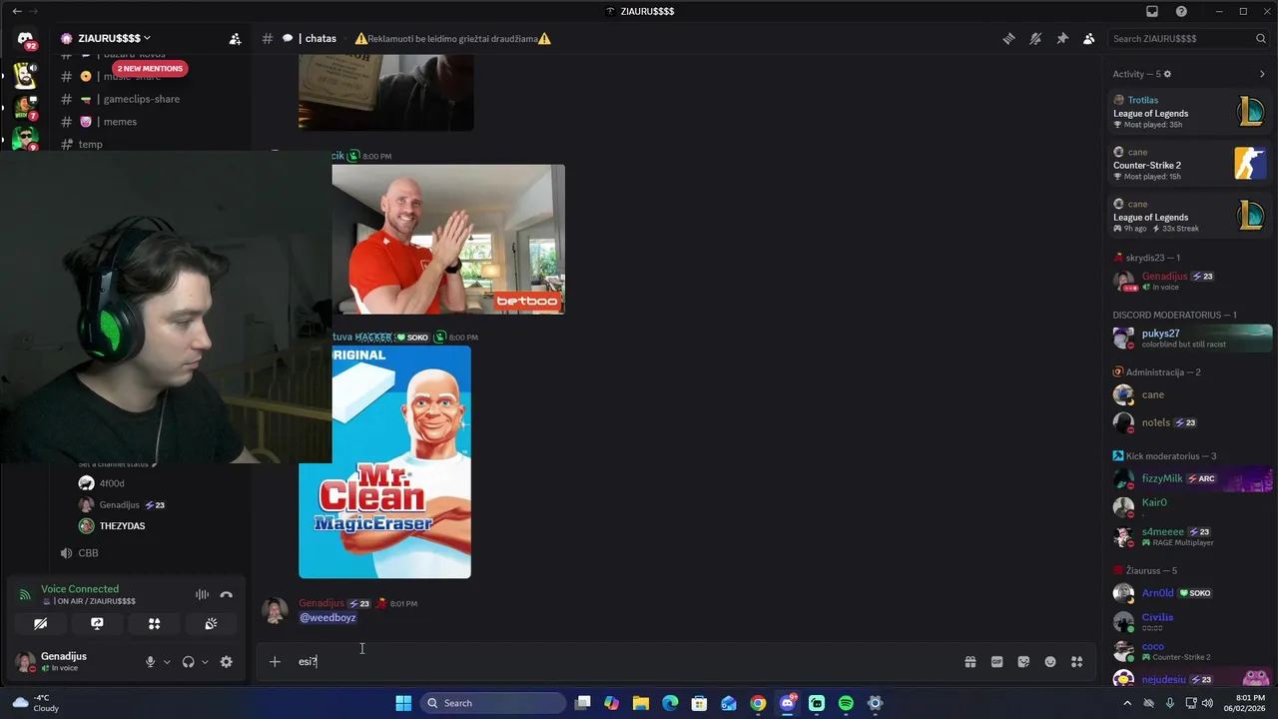
Task: Disconnect from voice with hang-up icon
Action: (x=227, y=594)
